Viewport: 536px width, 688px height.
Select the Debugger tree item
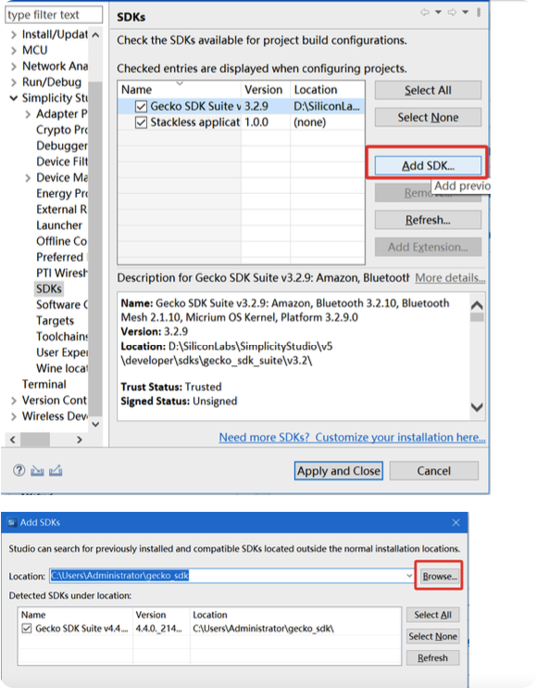62,146
